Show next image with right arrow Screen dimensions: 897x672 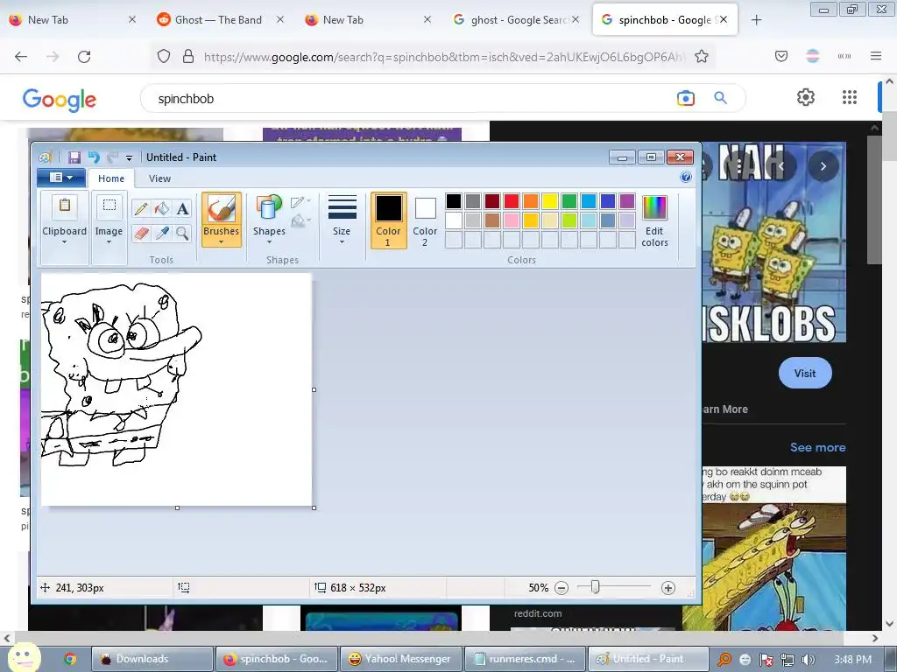(823, 166)
